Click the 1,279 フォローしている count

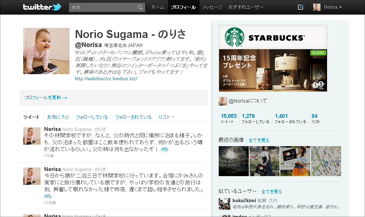coord(255,118)
